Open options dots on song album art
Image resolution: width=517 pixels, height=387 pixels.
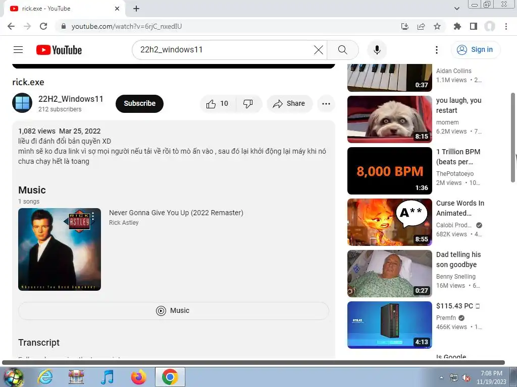93,216
